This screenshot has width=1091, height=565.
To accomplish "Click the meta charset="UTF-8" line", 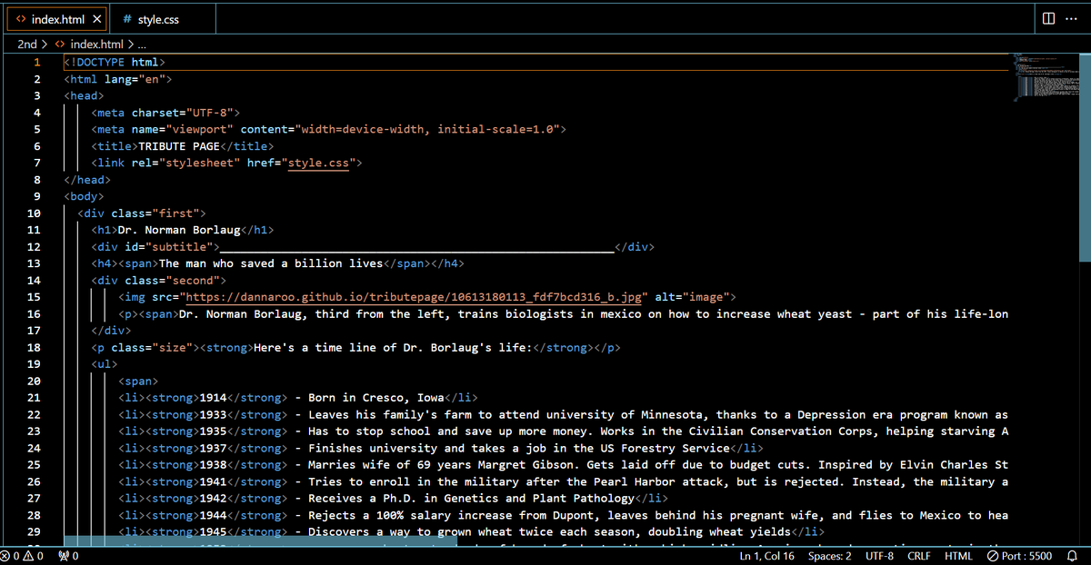I will 165,113.
